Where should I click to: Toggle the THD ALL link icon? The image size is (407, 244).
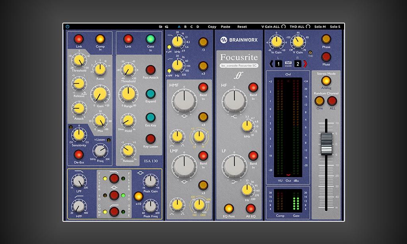pos(308,27)
